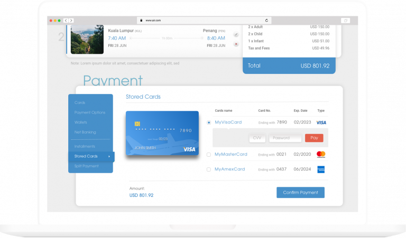This screenshot has height=238, width=406.
Task: Click the browser back arrow
Action: tap(66, 21)
